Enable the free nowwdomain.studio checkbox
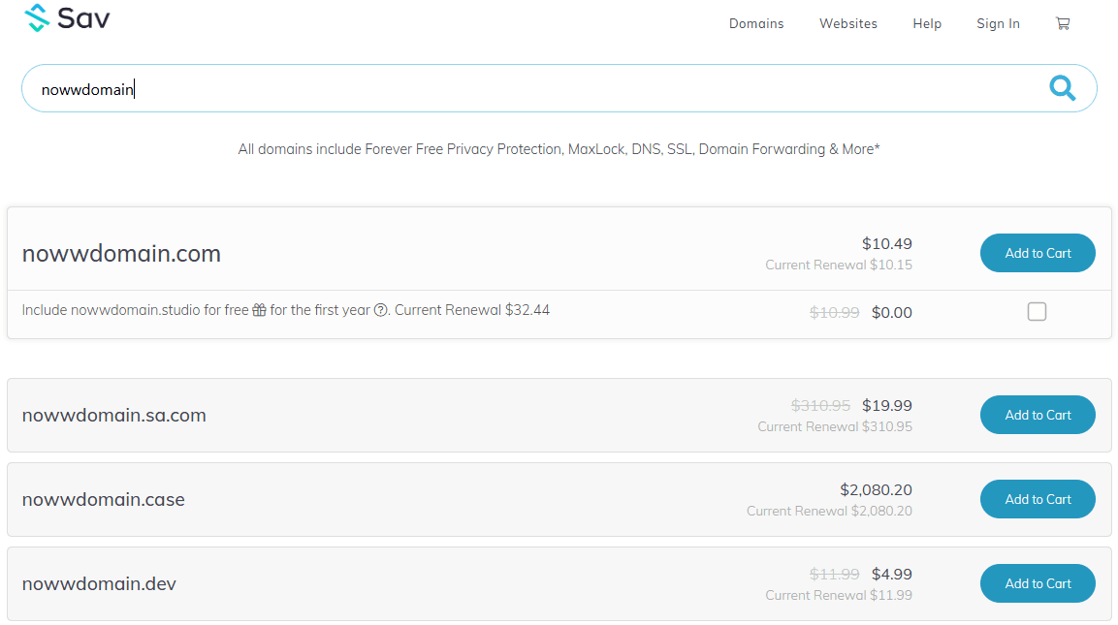 pyautogui.click(x=1037, y=311)
